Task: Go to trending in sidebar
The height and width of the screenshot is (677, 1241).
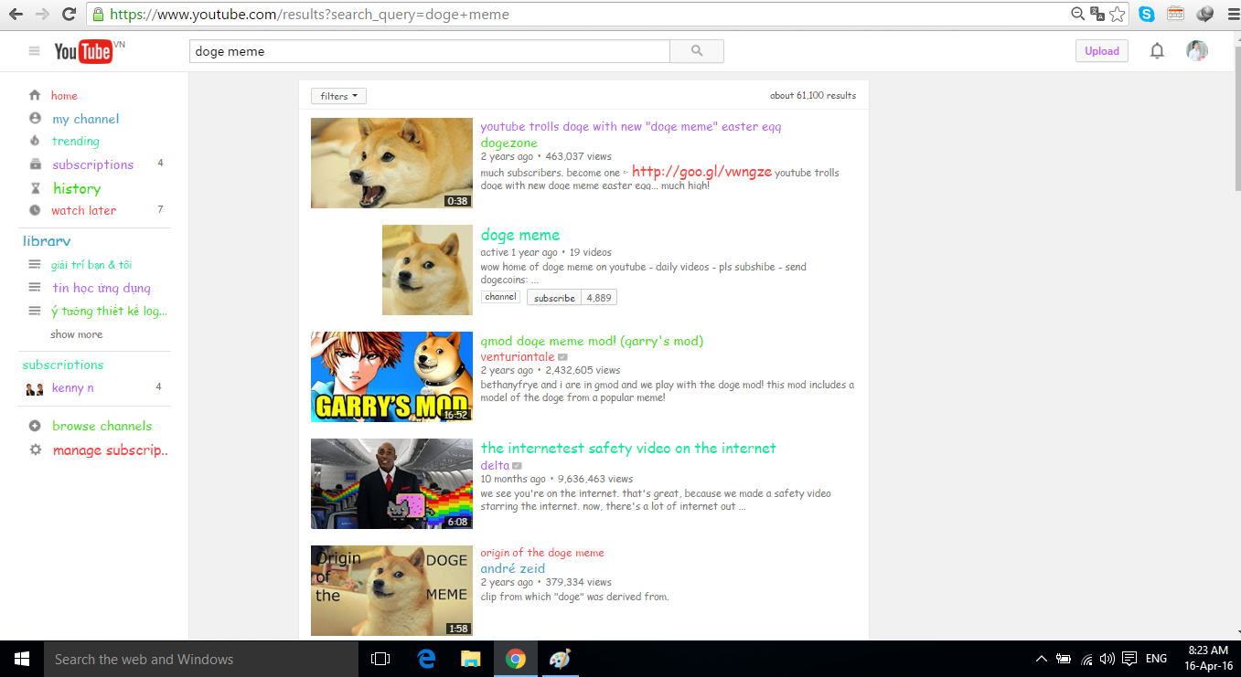Action: (75, 141)
